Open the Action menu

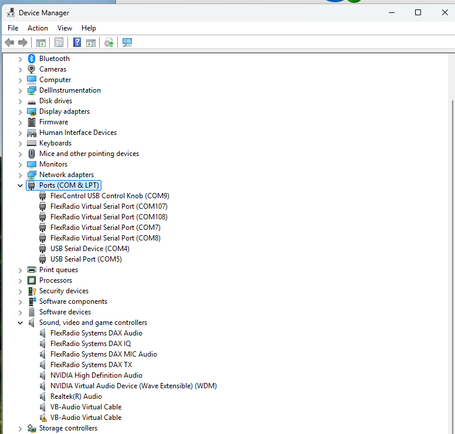[38, 28]
